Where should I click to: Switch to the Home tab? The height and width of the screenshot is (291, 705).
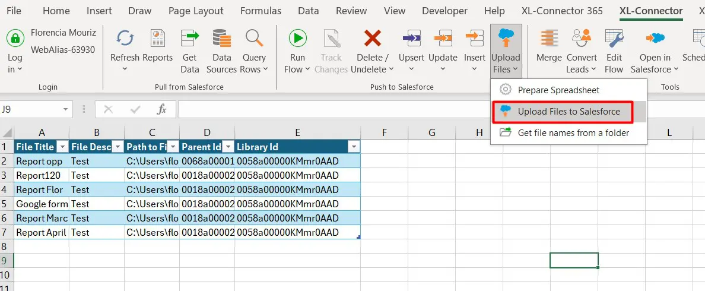[x=56, y=11]
